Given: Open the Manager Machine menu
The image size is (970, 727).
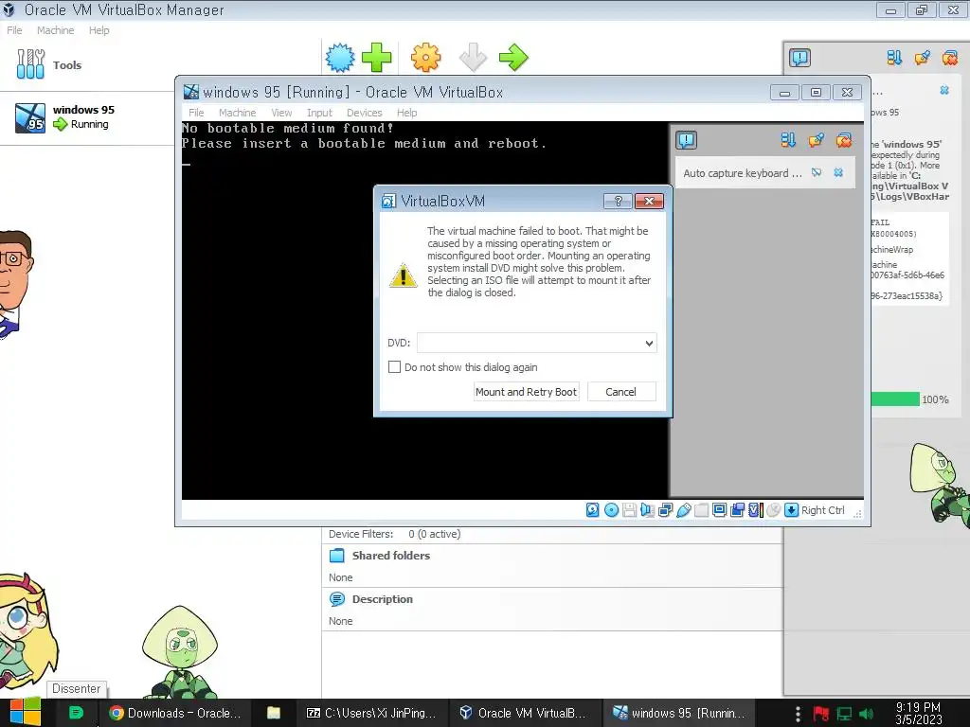Looking at the screenshot, I should [55, 30].
